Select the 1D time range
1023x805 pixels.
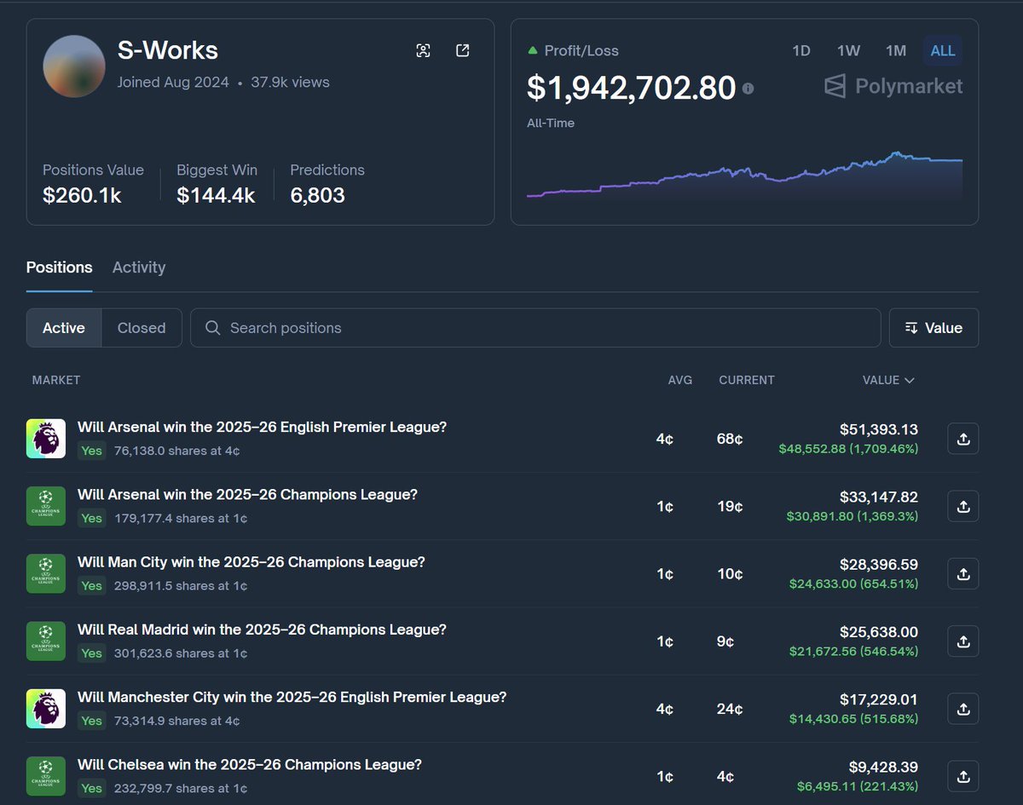pos(801,50)
